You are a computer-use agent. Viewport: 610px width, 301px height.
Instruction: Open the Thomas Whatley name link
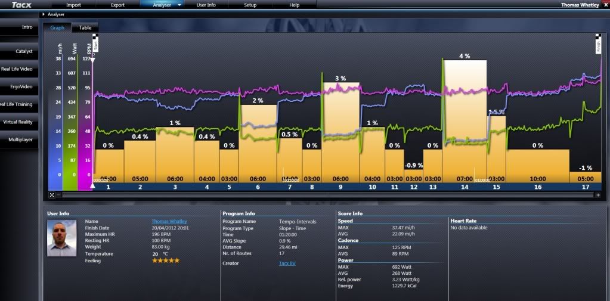[x=169, y=221]
